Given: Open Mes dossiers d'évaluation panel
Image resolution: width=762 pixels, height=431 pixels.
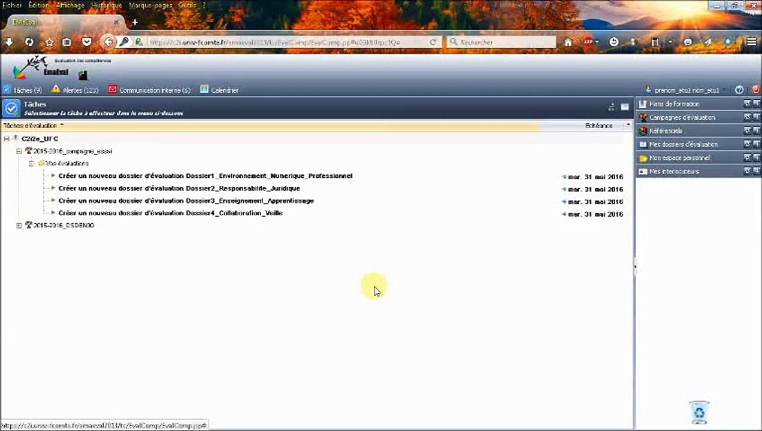Looking at the screenshot, I should coord(683,144).
